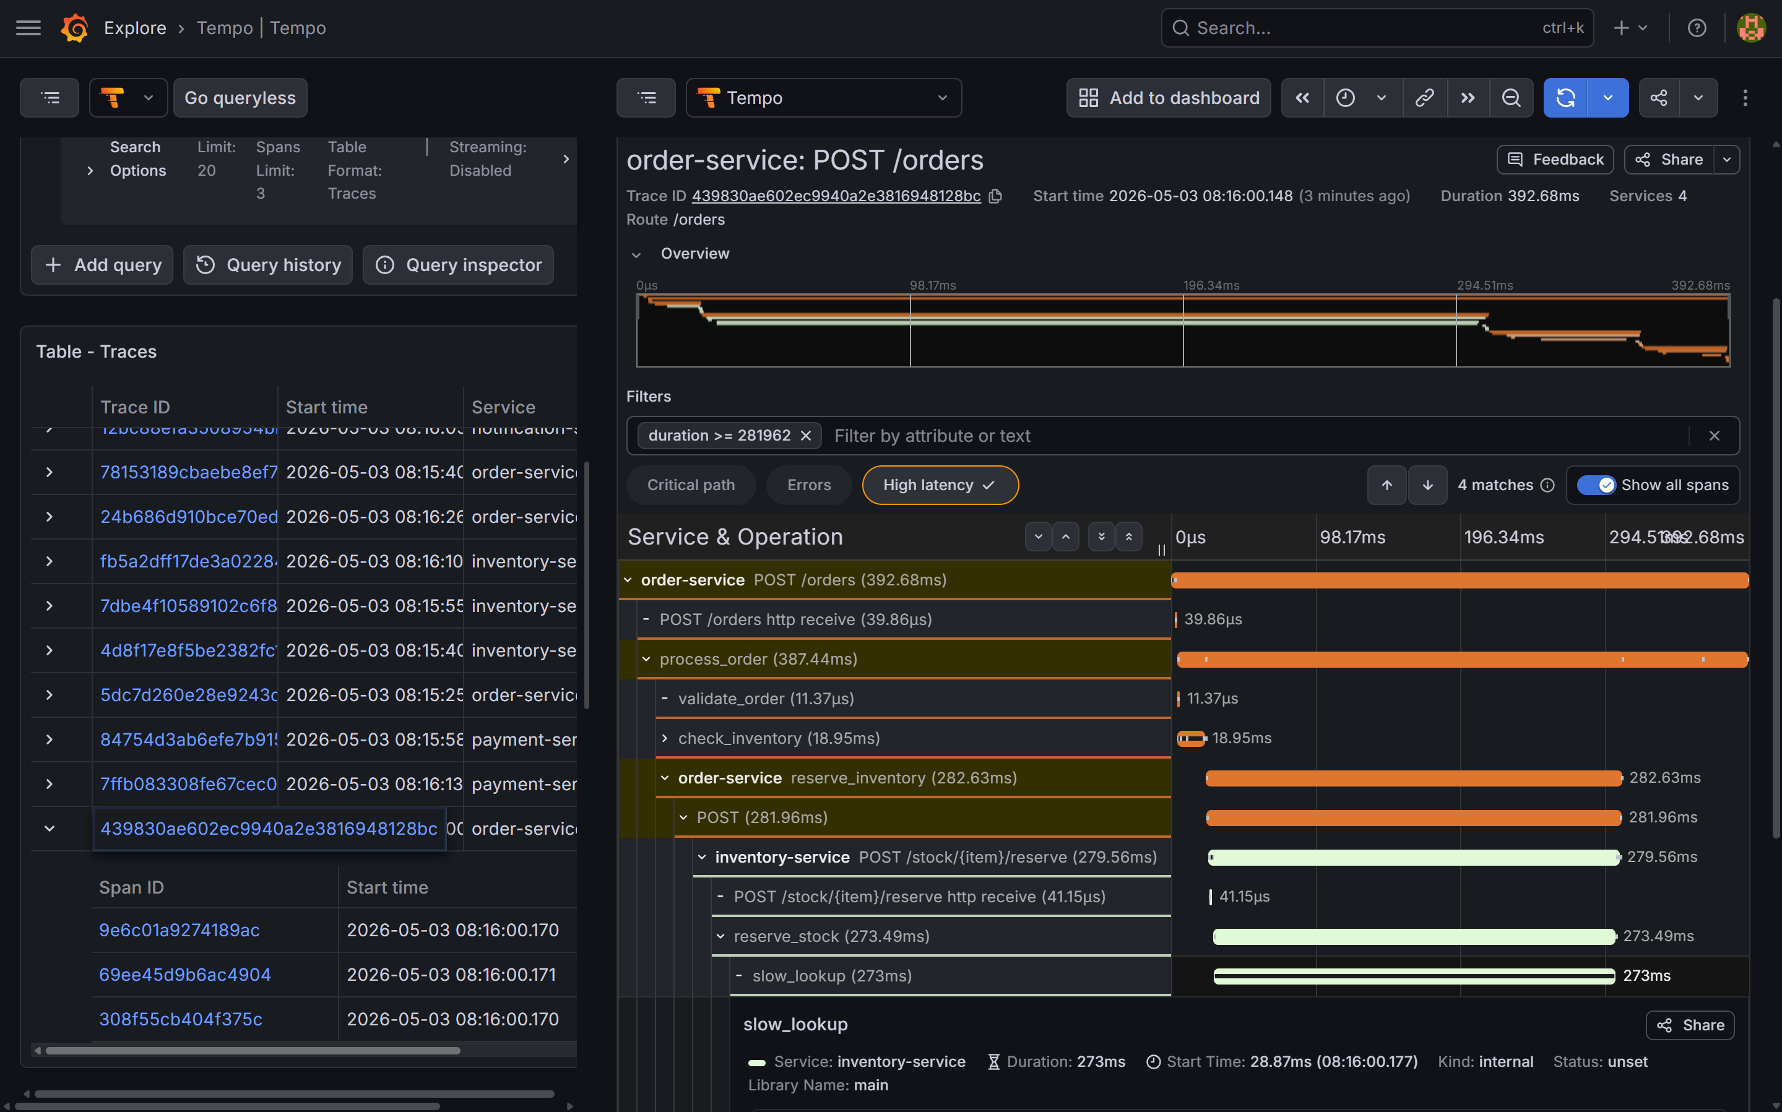Remove the duration >= 281962 filter chip

click(x=805, y=436)
